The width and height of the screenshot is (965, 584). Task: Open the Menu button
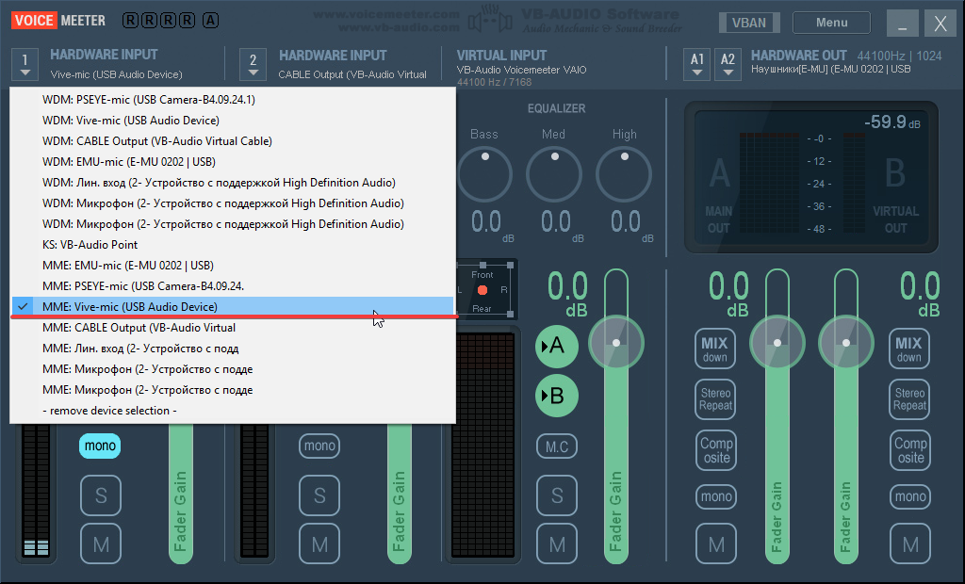831,23
